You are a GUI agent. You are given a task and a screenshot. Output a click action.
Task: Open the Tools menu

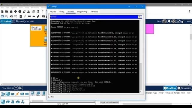pyautogui.click(x=27, y=8)
